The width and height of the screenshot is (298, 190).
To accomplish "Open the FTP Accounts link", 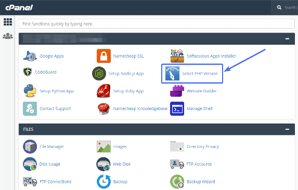I will (199, 164).
